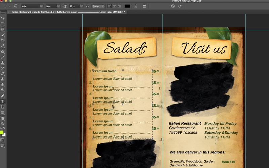
Task: Create warped text
Action: (136, 6)
